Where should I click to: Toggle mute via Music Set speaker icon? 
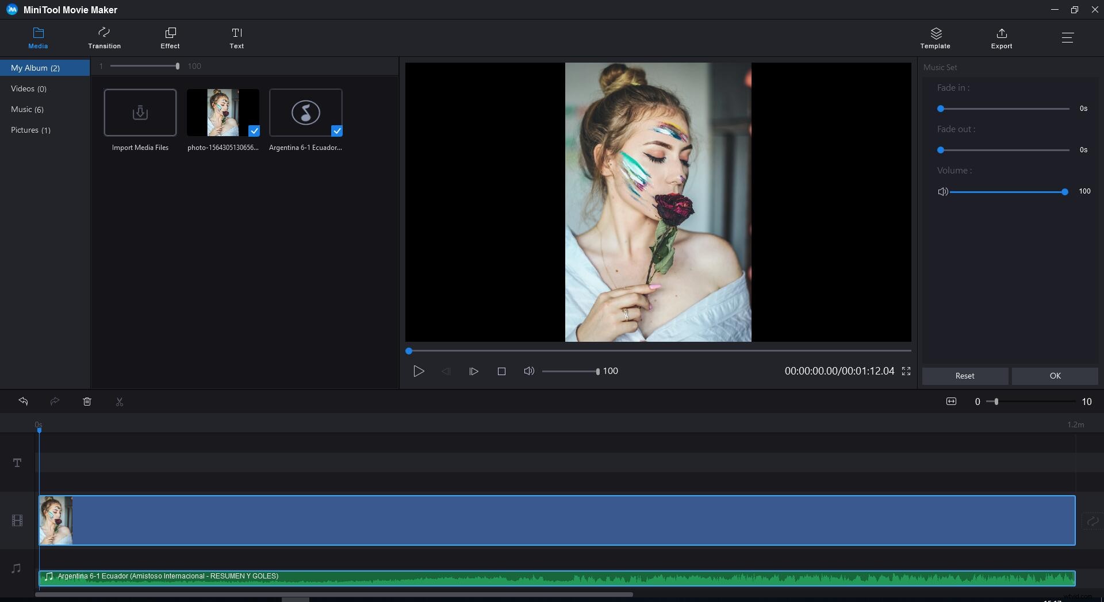coord(943,191)
